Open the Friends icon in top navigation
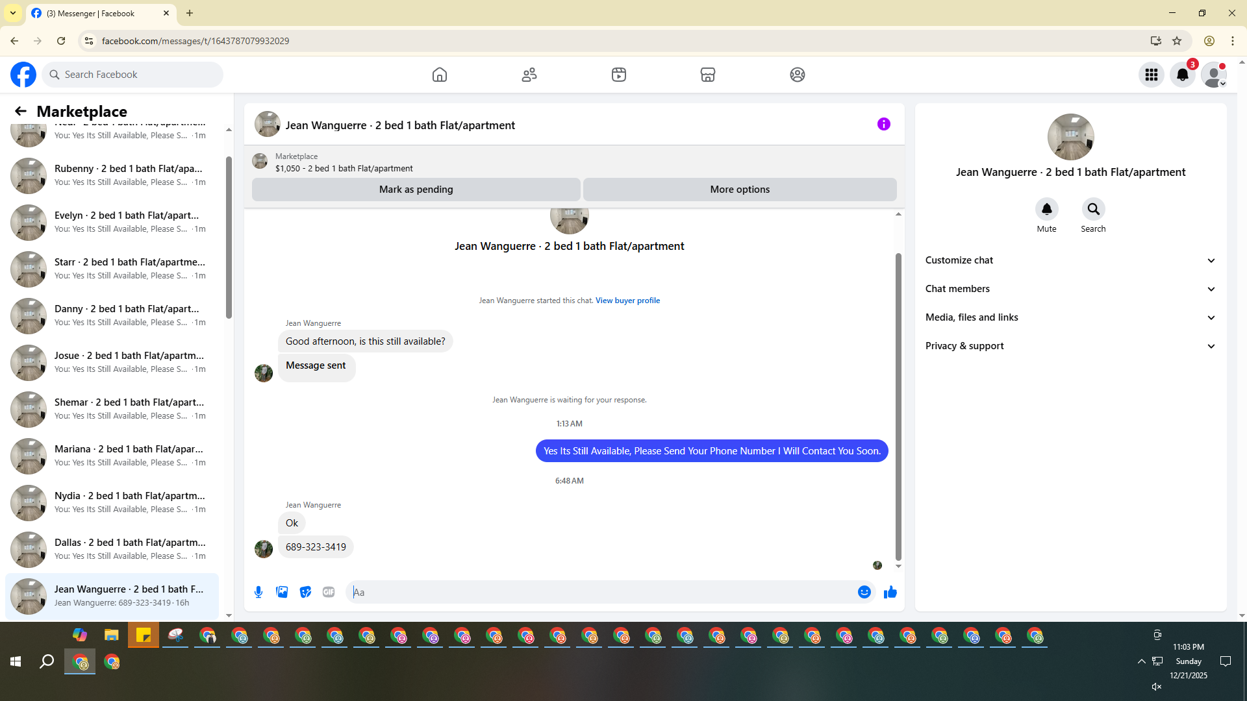 (x=529, y=75)
